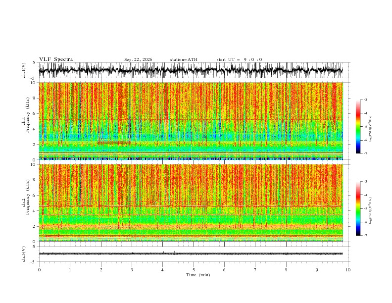Image resolution: width=392 pixels, height=303 pixels.
Task: Click the upper log(PSD) colorbar label
Action: pos(370,129)
